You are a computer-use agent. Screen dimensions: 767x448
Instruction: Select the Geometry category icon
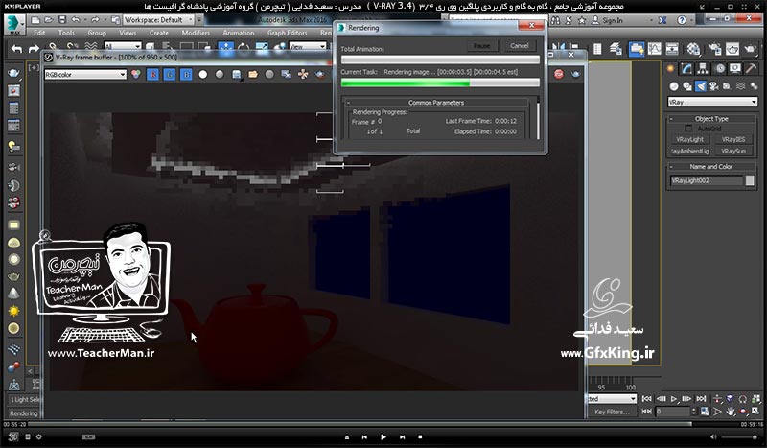(674, 86)
